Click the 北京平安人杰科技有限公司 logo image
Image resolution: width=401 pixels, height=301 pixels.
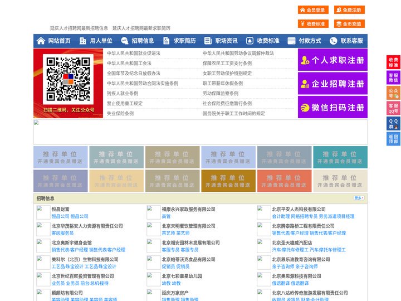[x=263, y=212]
